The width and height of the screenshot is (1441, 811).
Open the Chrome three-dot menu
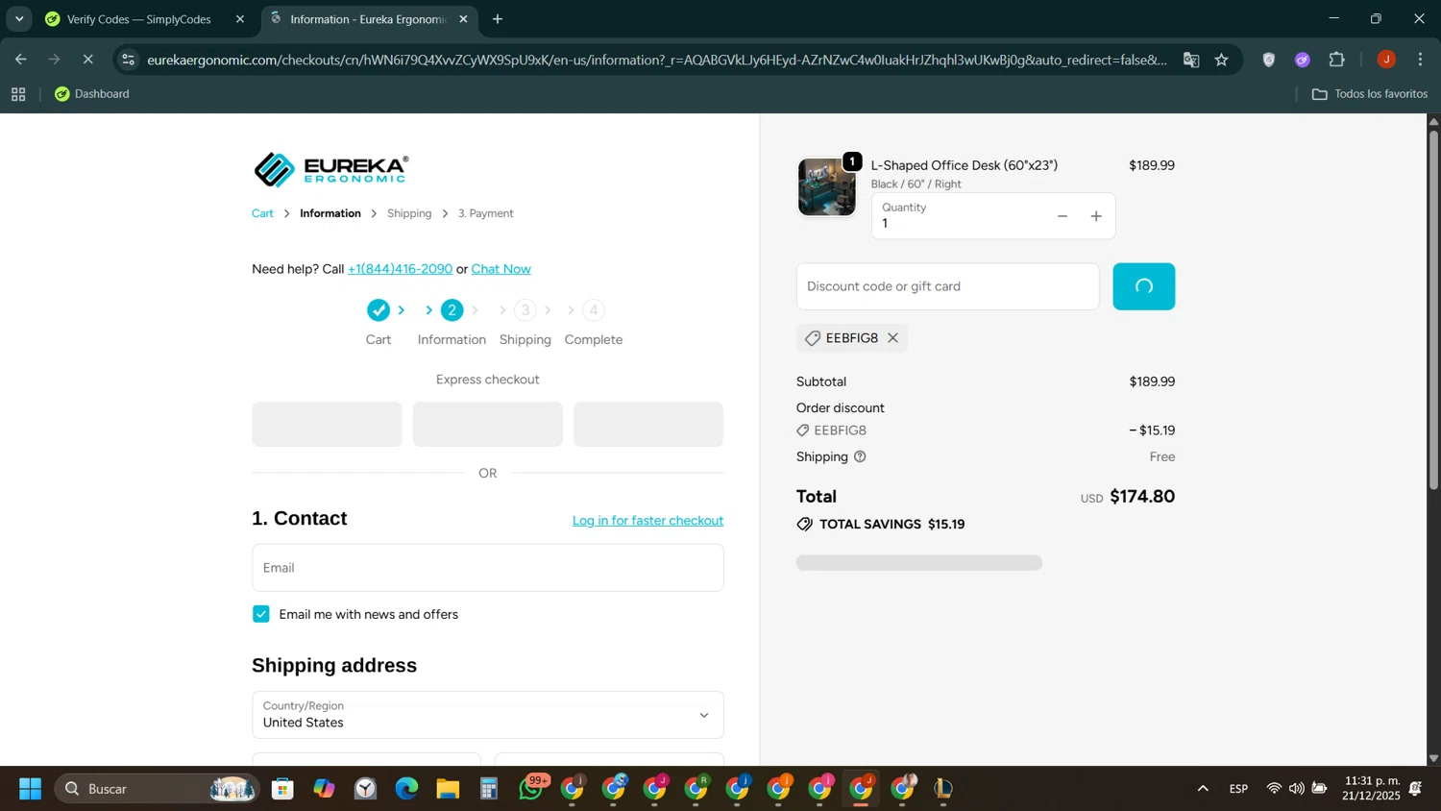(x=1420, y=60)
